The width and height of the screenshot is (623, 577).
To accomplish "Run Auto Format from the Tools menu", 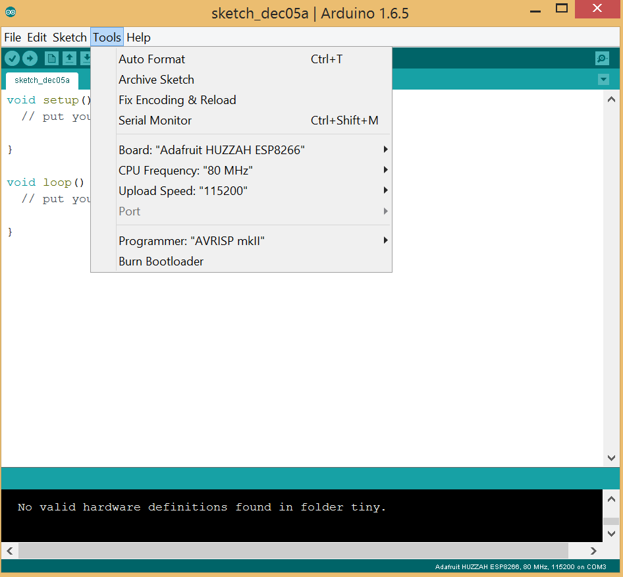I will (151, 59).
